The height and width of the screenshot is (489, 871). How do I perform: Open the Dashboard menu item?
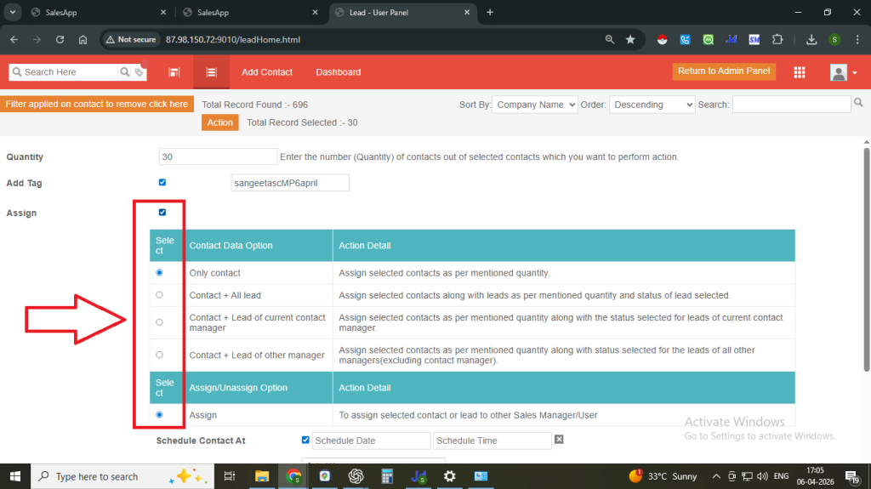[338, 72]
